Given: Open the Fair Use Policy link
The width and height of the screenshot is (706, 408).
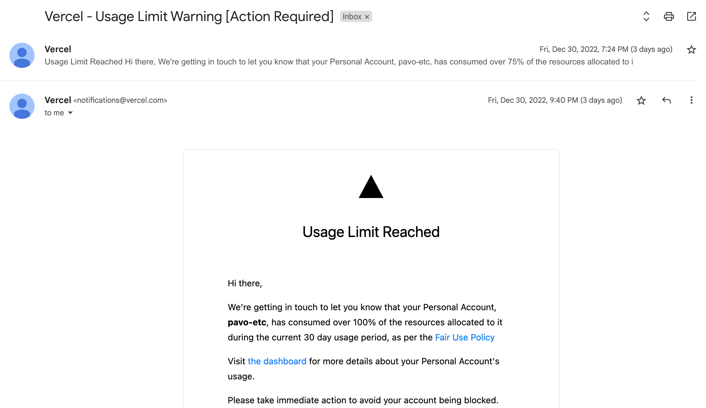Looking at the screenshot, I should (x=465, y=337).
